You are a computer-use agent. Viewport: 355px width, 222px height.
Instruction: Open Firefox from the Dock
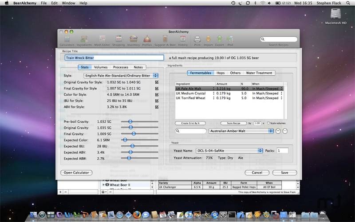tap(137, 214)
